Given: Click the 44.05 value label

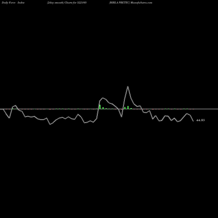Looking at the screenshot, I should click(x=201, y=120).
